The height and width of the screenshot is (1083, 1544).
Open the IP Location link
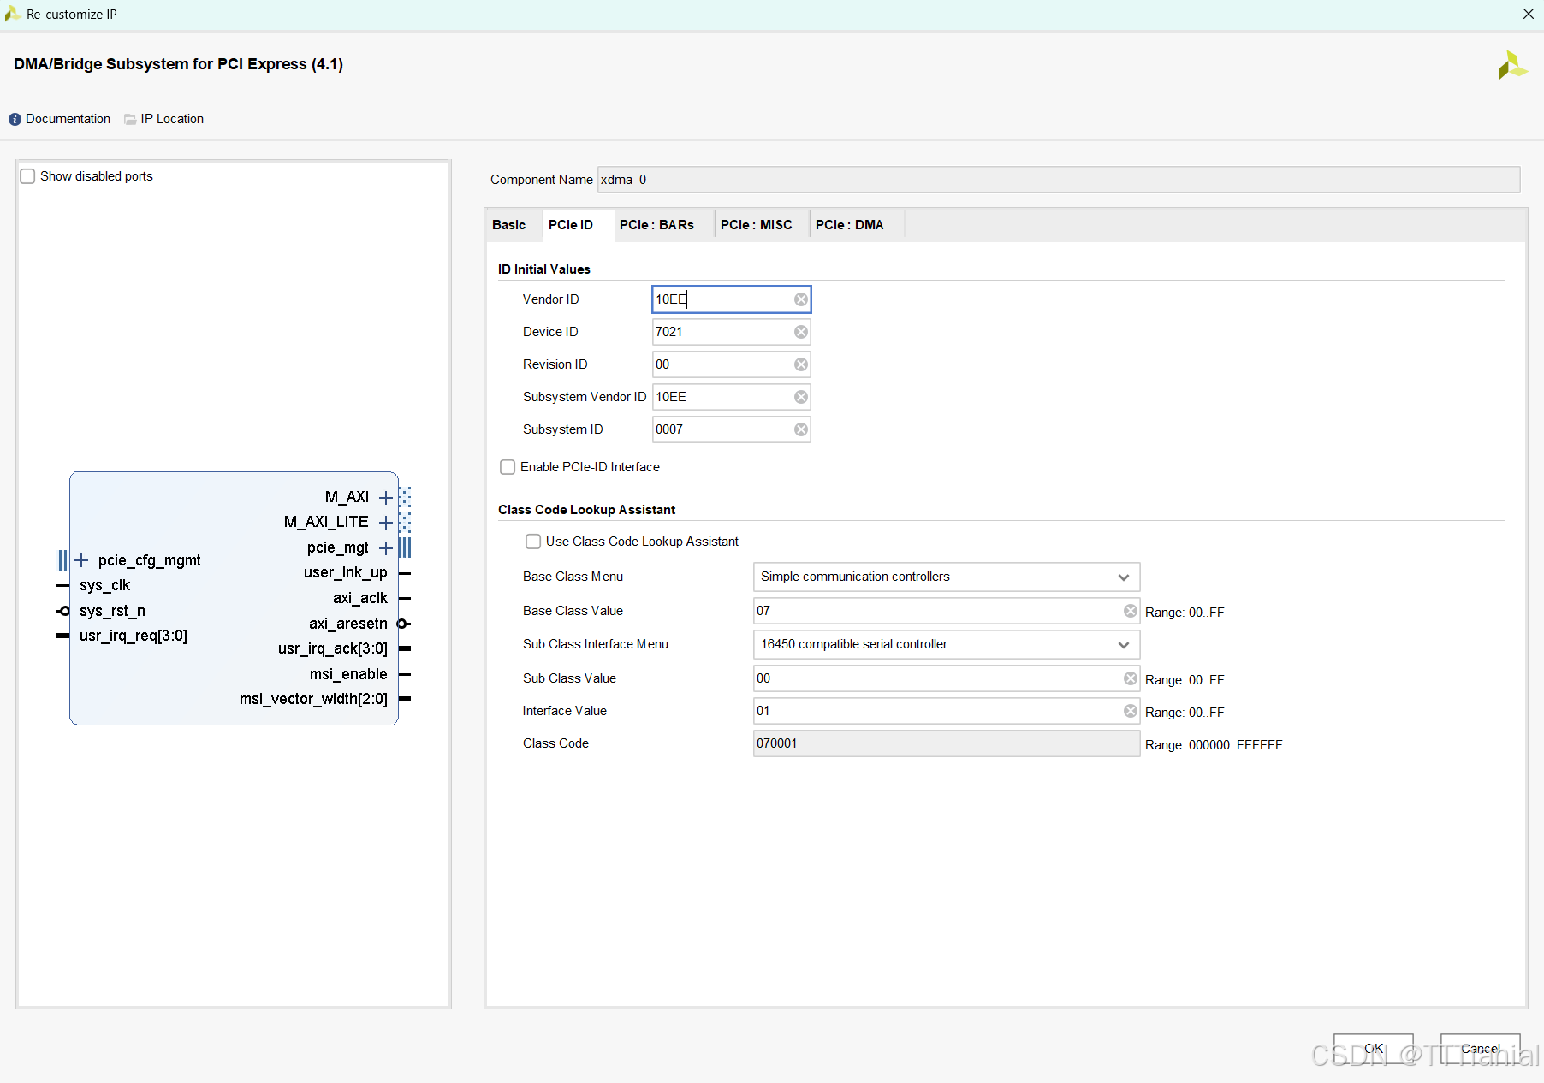[x=172, y=119]
